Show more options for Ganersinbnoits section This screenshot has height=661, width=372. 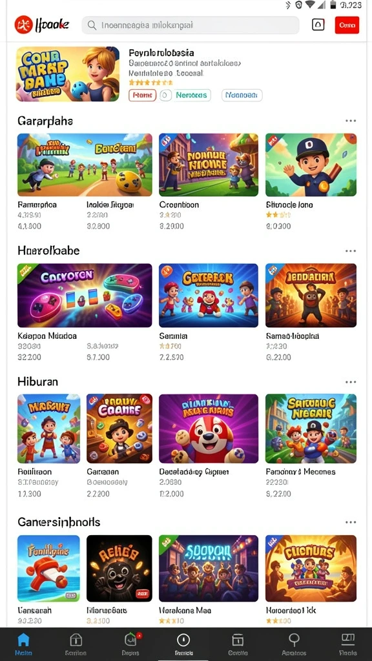(x=351, y=522)
